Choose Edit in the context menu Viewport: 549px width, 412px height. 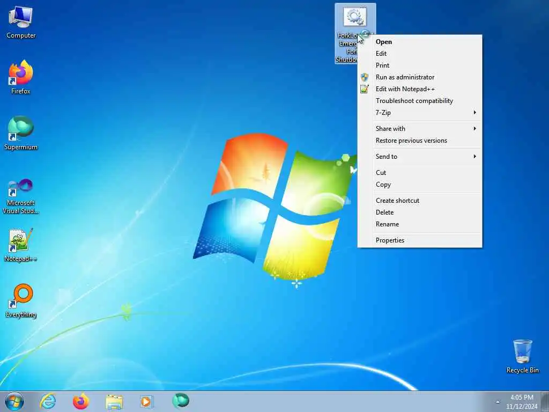click(420, 54)
